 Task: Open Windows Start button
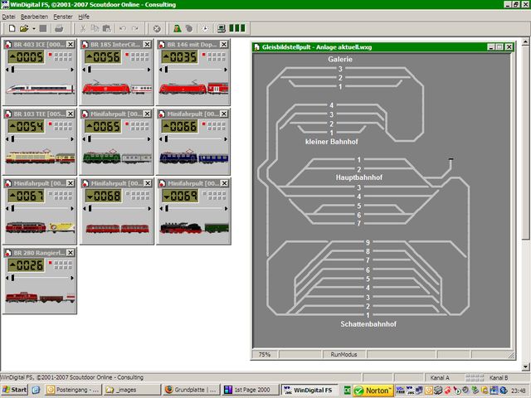15,390
